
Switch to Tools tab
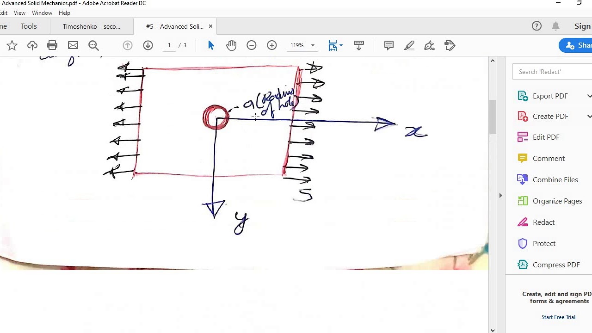[29, 26]
